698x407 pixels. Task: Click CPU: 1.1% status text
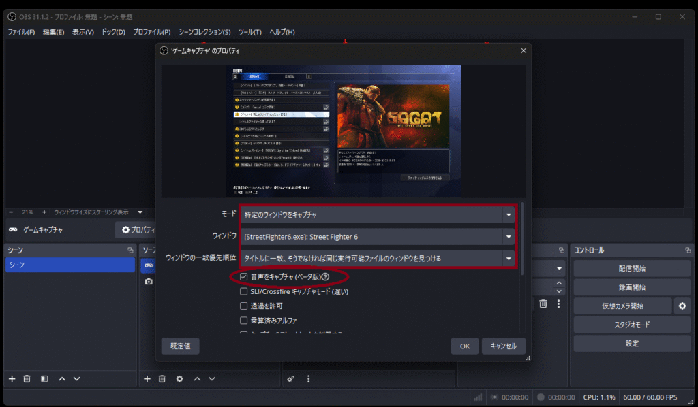599,397
